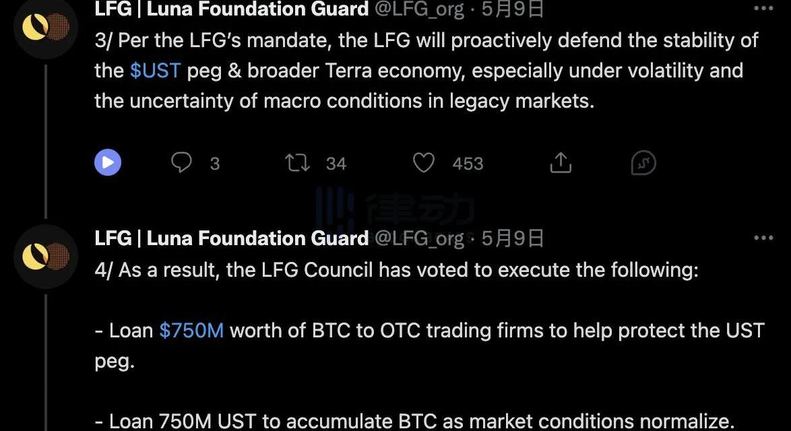Click the $750M cashtag link

[191, 331]
